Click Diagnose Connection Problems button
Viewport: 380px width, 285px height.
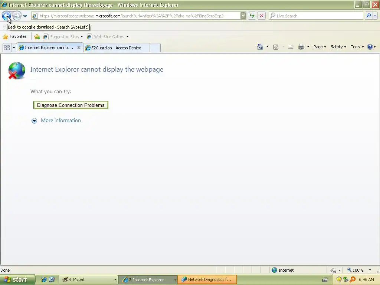click(x=71, y=105)
